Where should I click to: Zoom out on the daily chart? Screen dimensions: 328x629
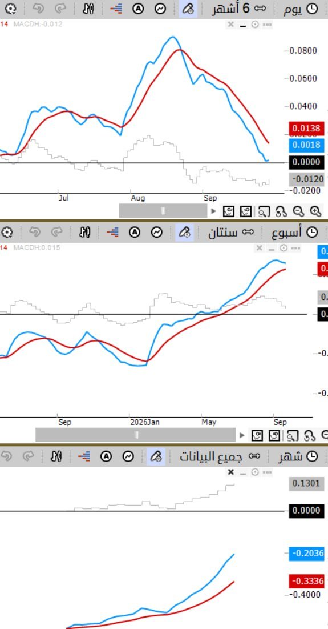(298, 211)
